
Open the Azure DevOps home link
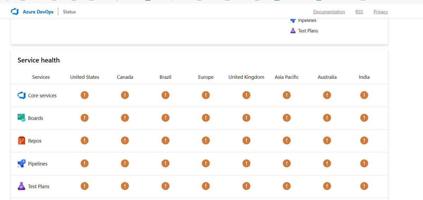coord(38,12)
